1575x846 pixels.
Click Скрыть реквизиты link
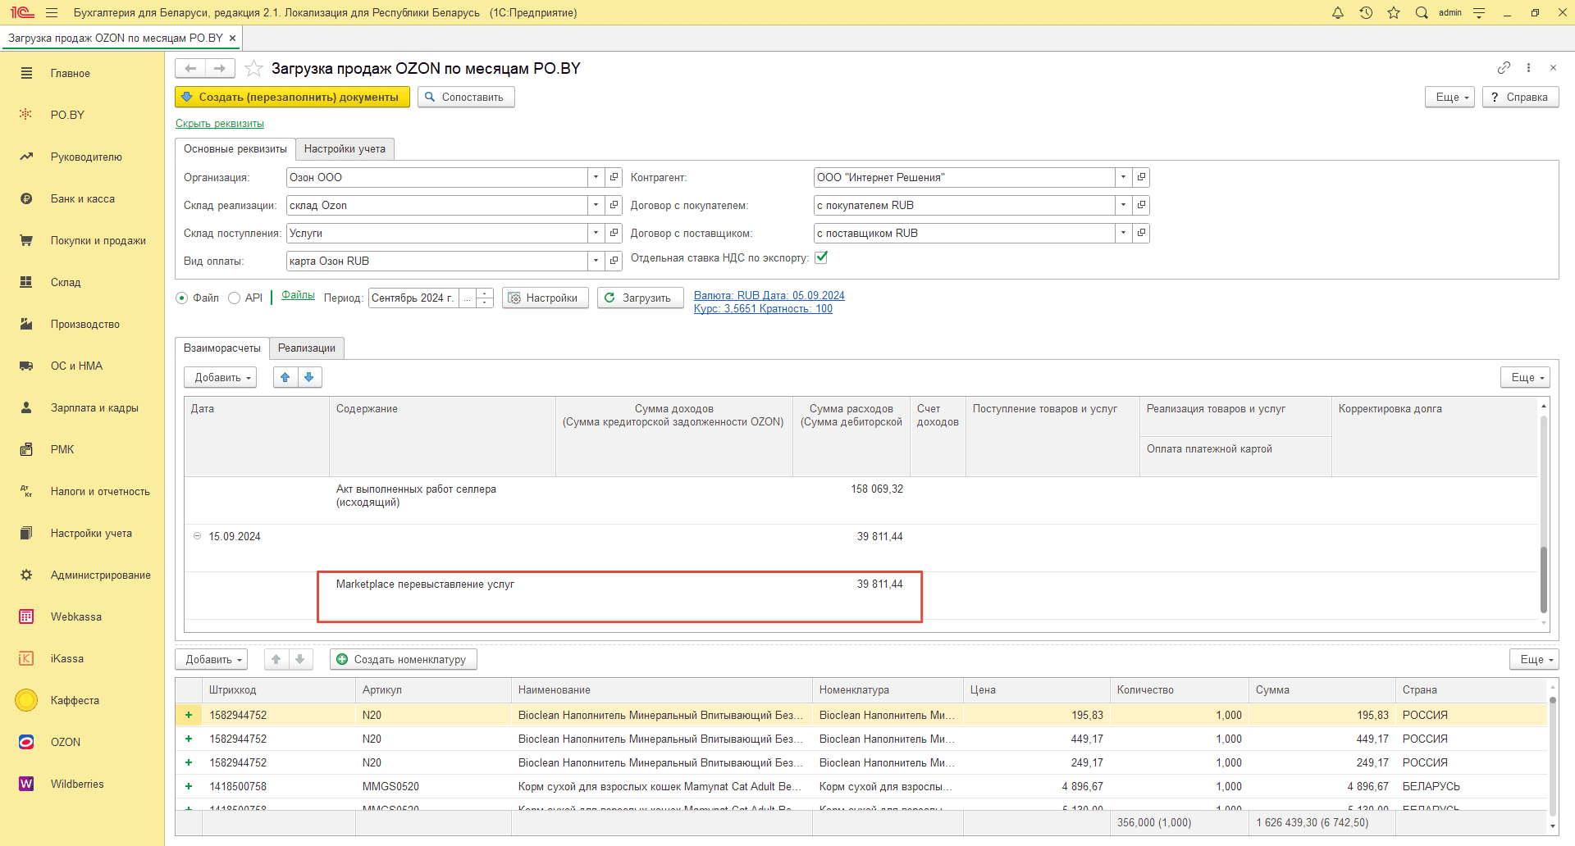(220, 124)
